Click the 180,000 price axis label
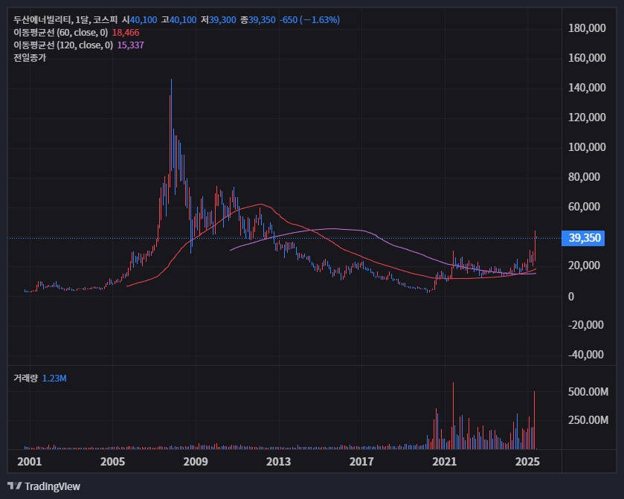This screenshot has height=499, width=624. pos(587,28)
